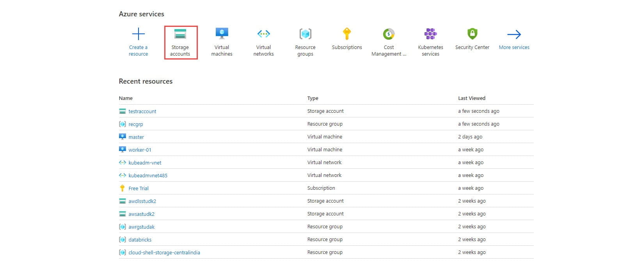Open the Subscriptions key icon
Image resolution: width=636 pixels, height=266 pixels.
[x=347, y=34]
